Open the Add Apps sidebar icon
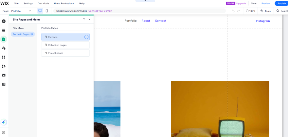288x137 pixels. pos(4,57)
